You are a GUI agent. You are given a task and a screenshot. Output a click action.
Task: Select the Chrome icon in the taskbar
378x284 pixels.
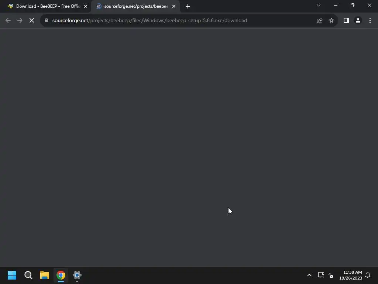pos(61,275)
